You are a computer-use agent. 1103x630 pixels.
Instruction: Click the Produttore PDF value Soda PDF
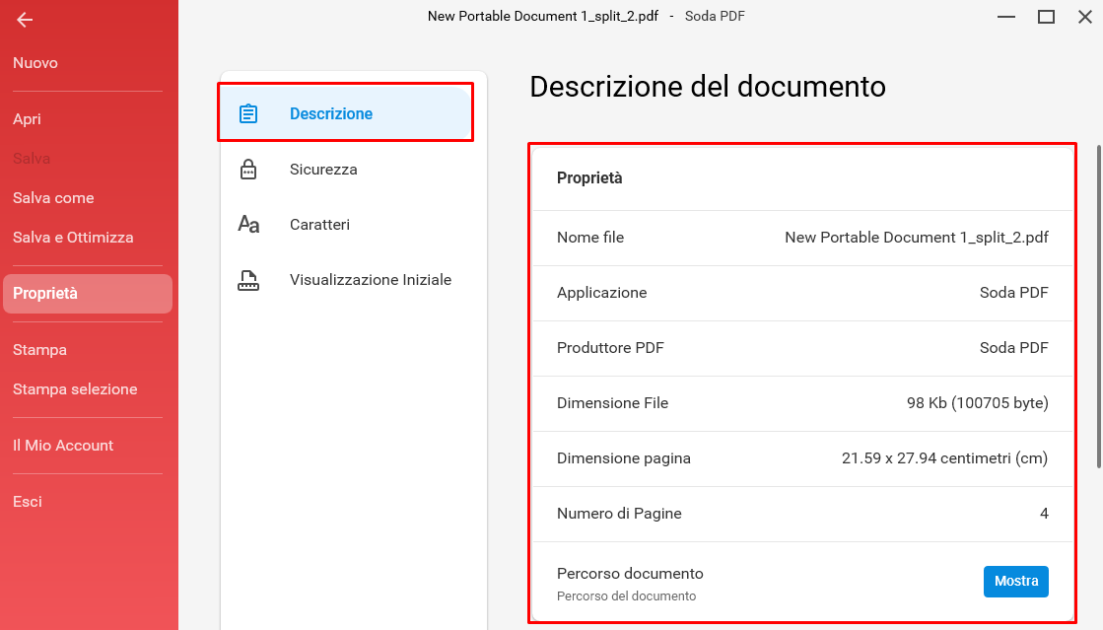pos(1013,348)
